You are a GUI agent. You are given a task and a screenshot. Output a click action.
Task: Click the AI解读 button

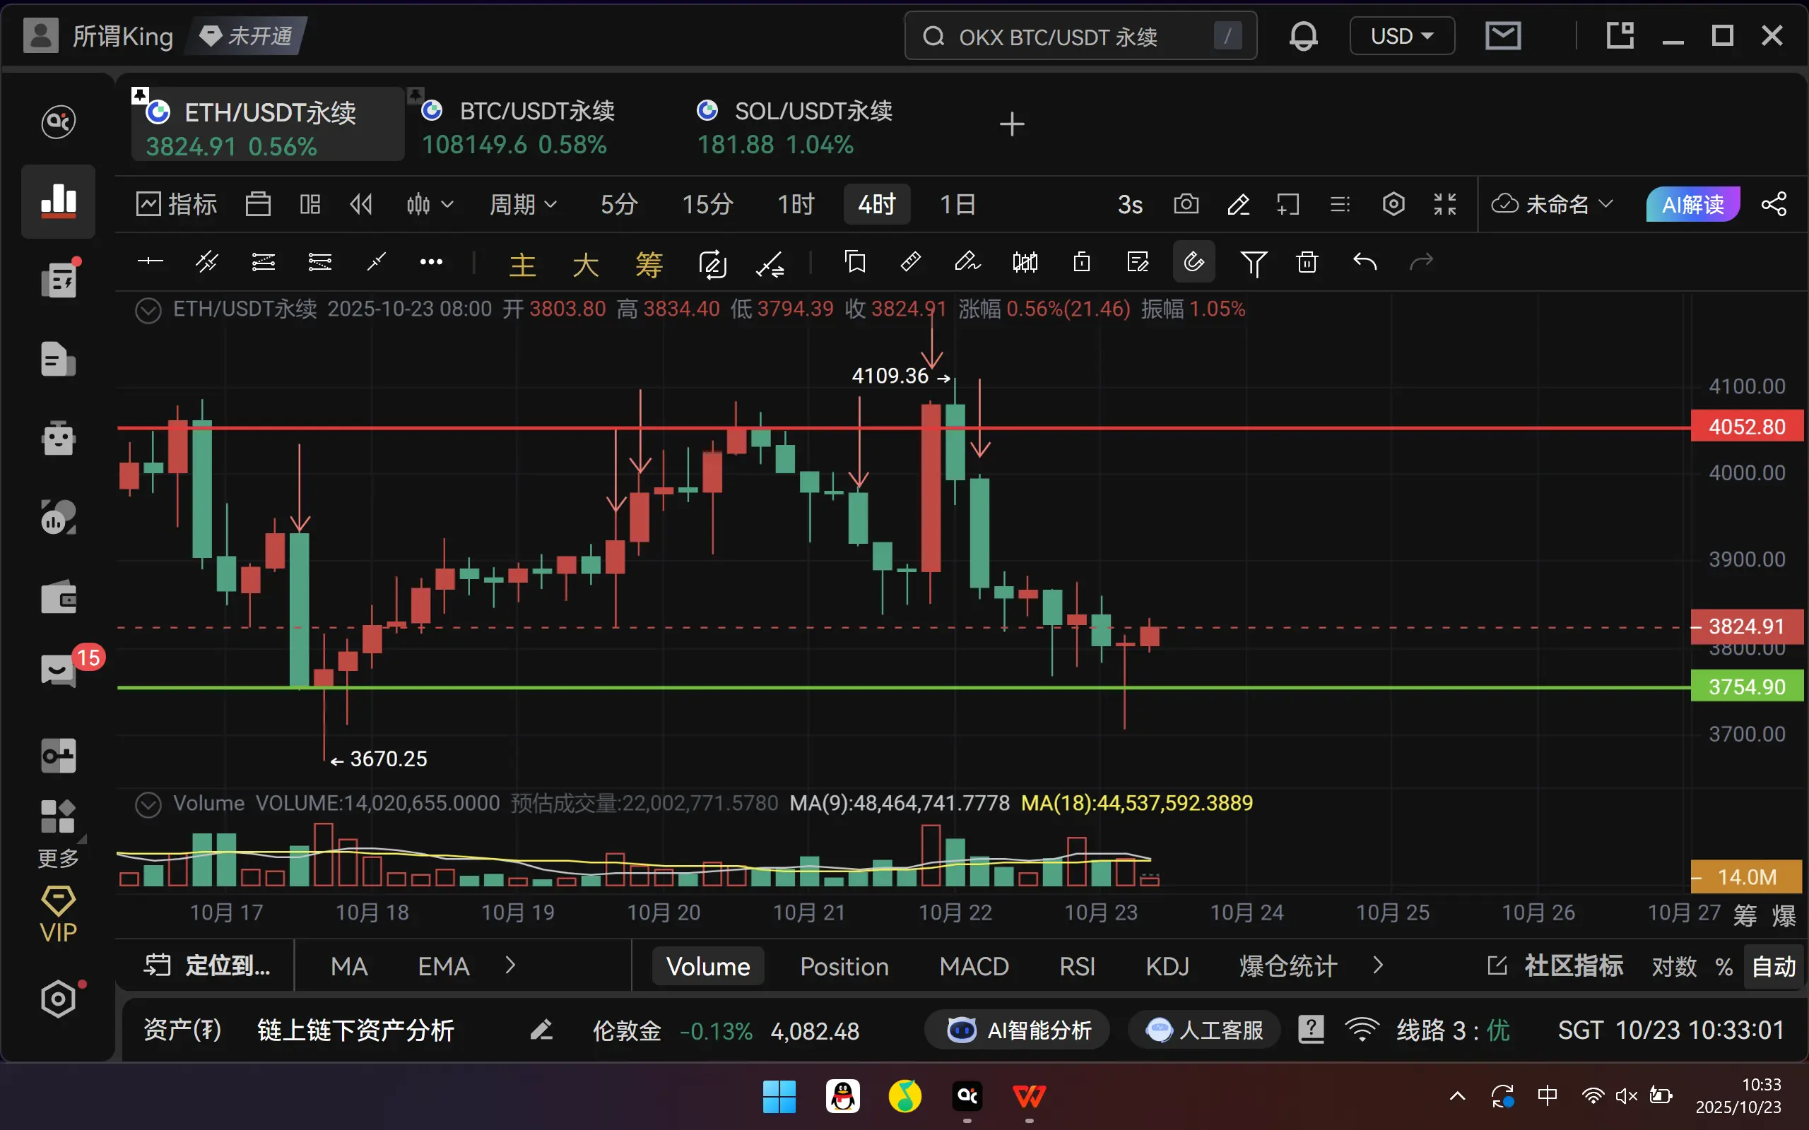pyautogui.click(x=1692, y=204)
